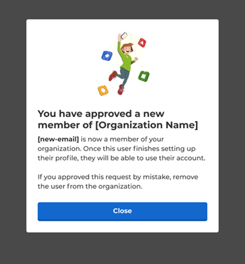Click 'the user from the organization' text

coord(90,186)
